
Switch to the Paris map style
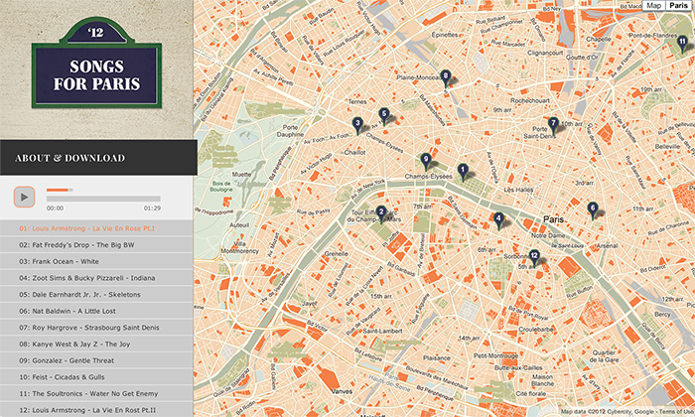pos(678,5)
